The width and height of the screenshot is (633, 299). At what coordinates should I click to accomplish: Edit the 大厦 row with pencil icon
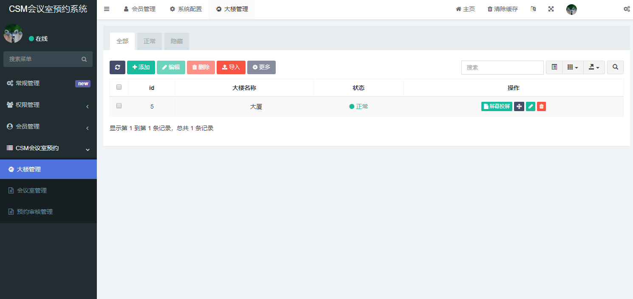tap(531, 106)
